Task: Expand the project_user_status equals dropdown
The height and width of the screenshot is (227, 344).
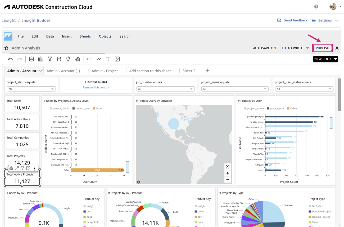Action: (304, 89)
